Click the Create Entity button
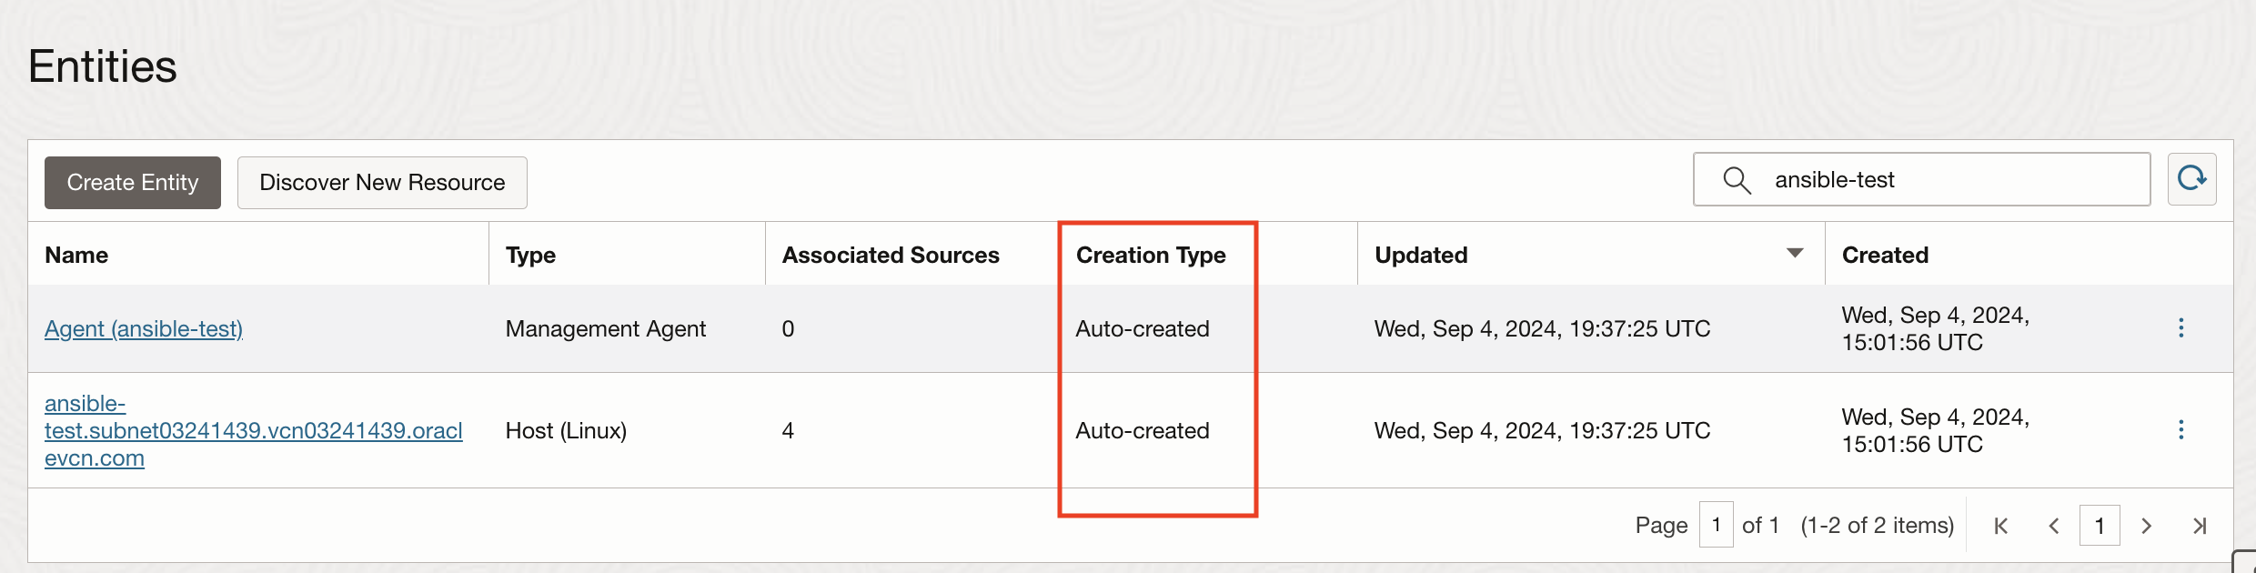The width and height of the screenshot is (2256, 573). pos(133,183)
